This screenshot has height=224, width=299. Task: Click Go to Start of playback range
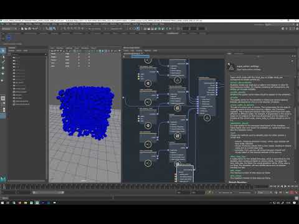click(271, 187)
